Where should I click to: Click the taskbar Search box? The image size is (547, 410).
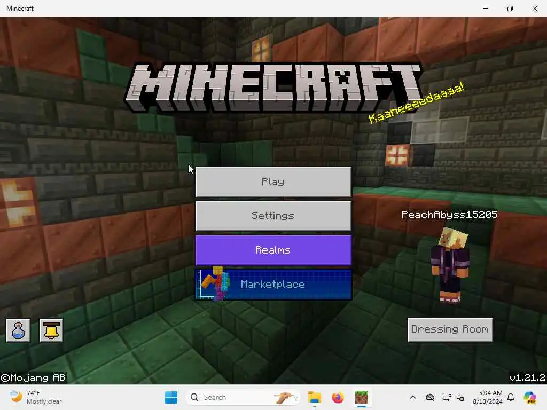[x=243, y=397]
